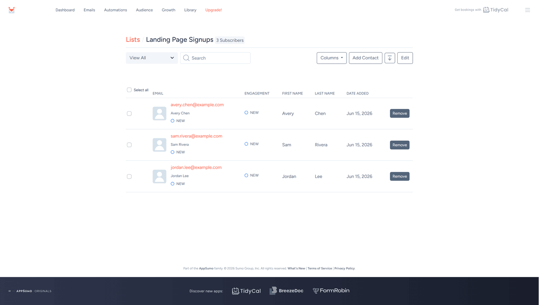Open the TidyCal logo in the footer
The width and height of the screenshot is (543, 305).
pyautogui.click(x=246, y=291)
